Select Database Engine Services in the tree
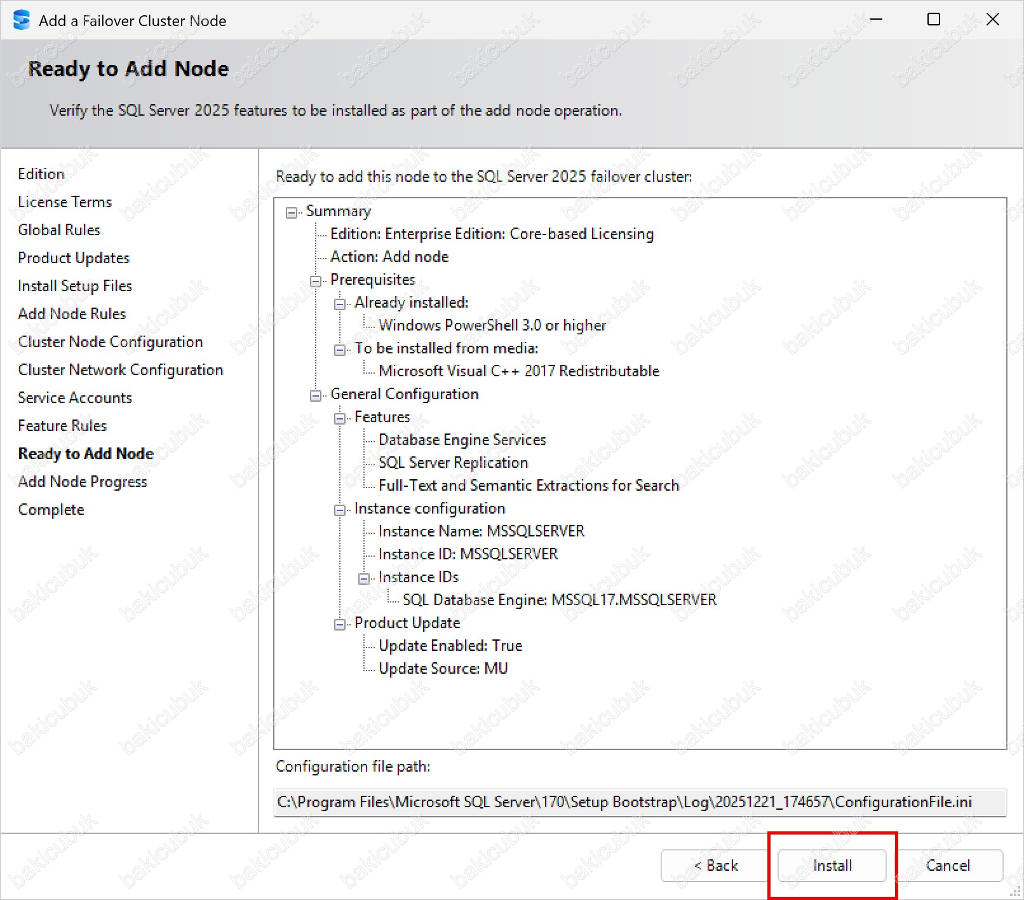Viewport: 1024px width, 900px height. 462,440
